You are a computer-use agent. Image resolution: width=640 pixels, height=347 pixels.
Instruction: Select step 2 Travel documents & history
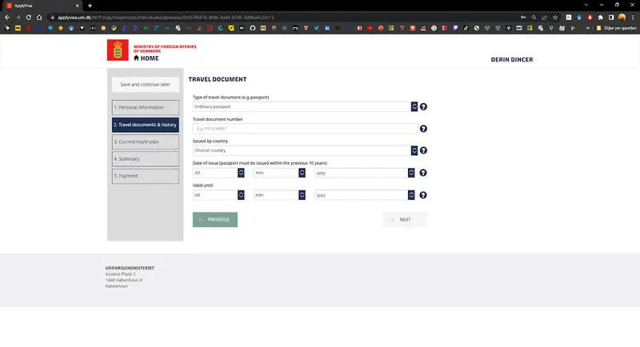[146, 125]
